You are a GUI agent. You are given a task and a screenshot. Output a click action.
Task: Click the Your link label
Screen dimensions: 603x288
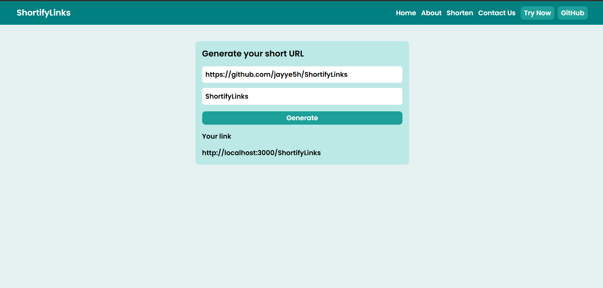tap(216, 136)
